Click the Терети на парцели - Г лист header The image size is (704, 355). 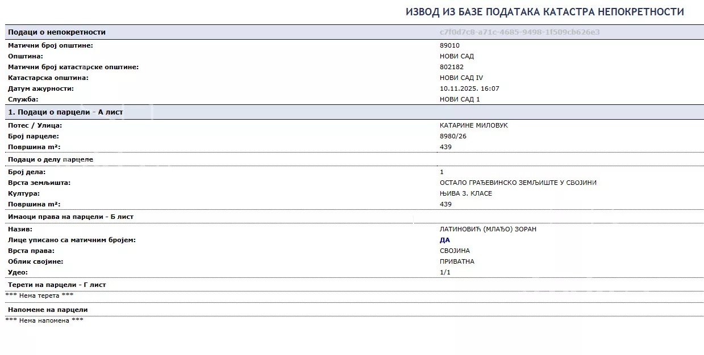point(57,285)
